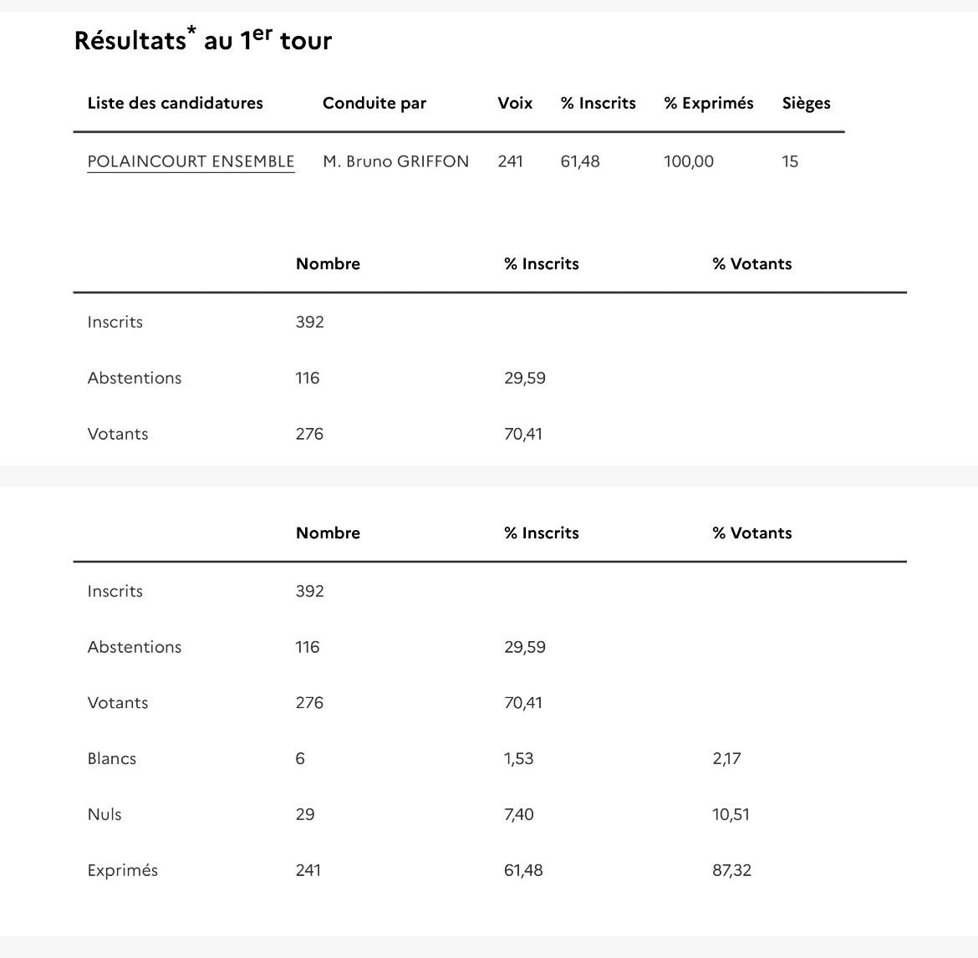Screen dimensions: 978x958
Task: Click candidate name M. Bruno GRIFFON
Action: 396,161
